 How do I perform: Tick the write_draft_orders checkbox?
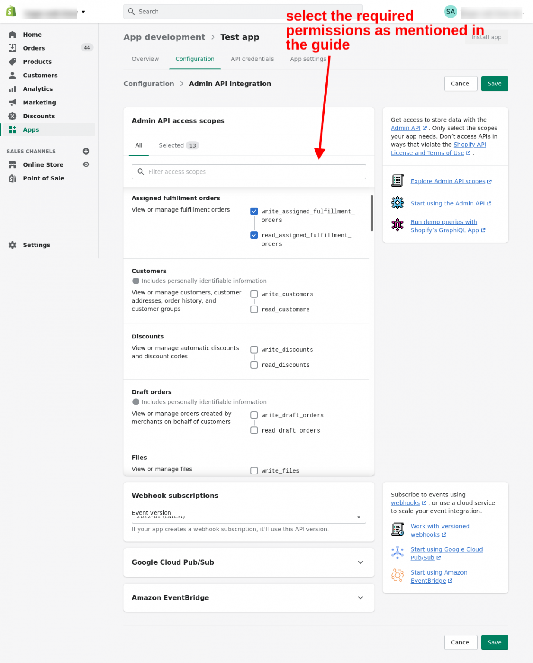(254, 415)
